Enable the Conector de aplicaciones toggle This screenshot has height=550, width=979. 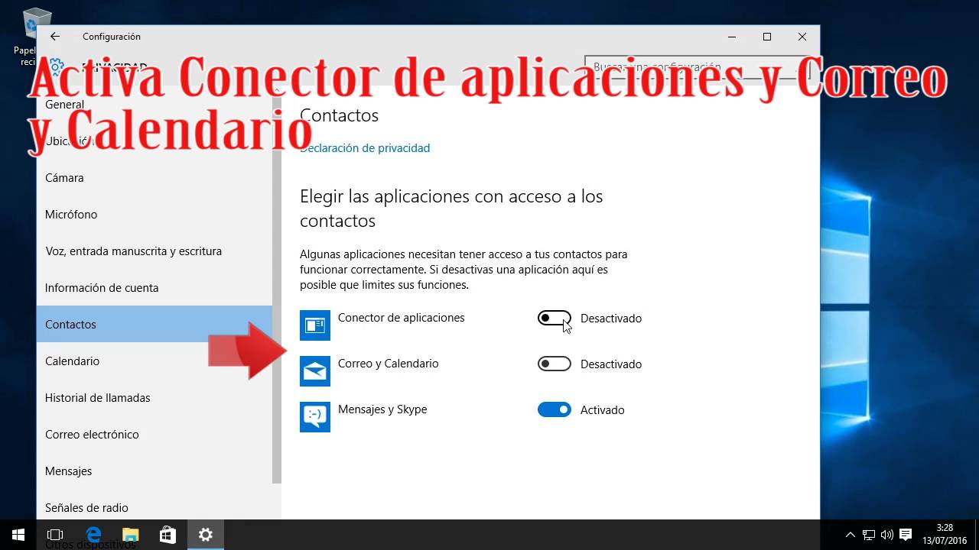point(555,318)
